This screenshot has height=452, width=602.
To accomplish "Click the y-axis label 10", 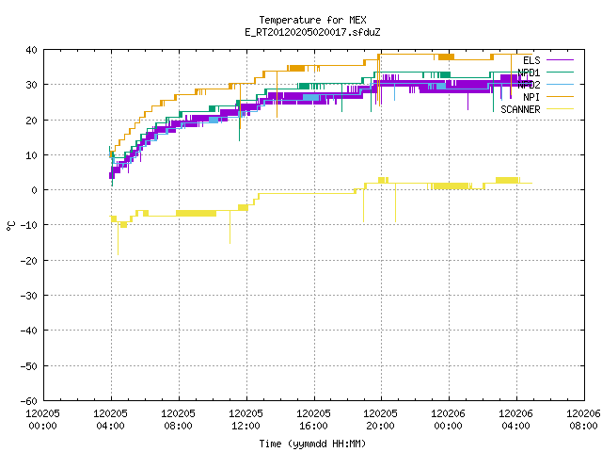I will pos(31,155).
